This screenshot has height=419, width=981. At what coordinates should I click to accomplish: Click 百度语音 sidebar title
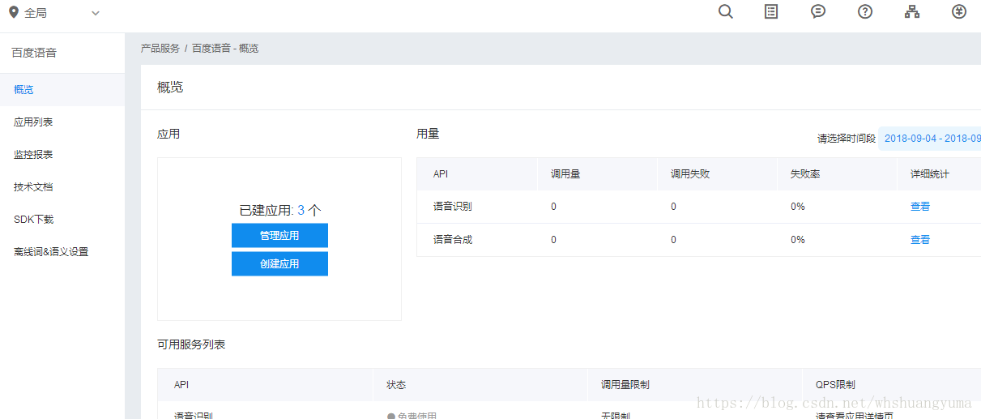(34, 53)
